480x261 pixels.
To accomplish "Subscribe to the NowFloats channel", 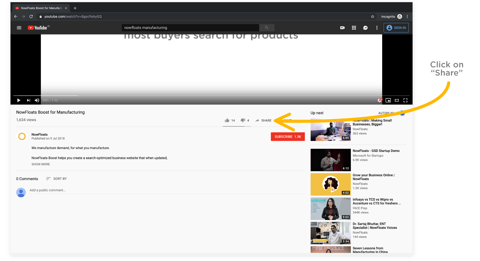I will [x=288, y=137].
